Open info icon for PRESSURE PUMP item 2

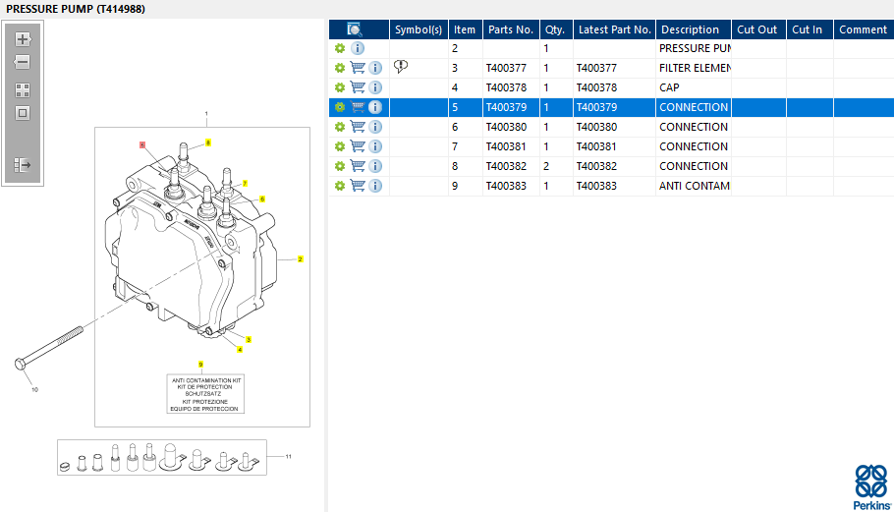click(358, 48)
